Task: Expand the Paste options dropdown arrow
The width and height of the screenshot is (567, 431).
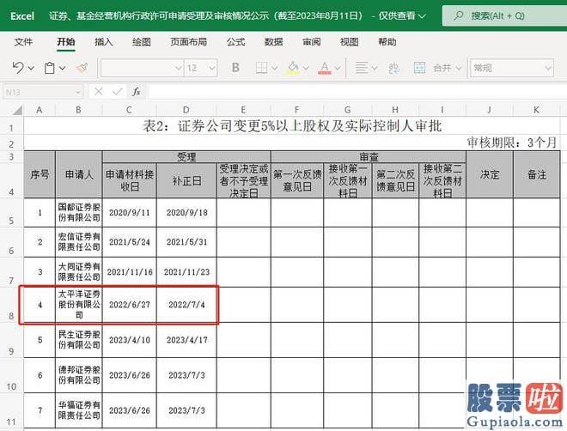Action: click(62, 68)
